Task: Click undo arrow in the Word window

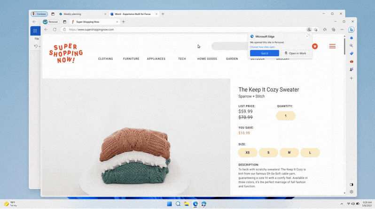Action: click(36, 46)
